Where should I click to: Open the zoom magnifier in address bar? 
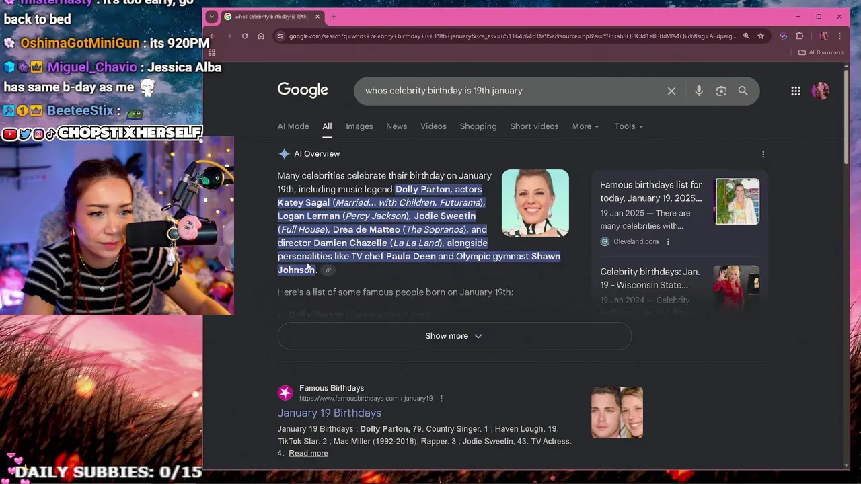746,36
